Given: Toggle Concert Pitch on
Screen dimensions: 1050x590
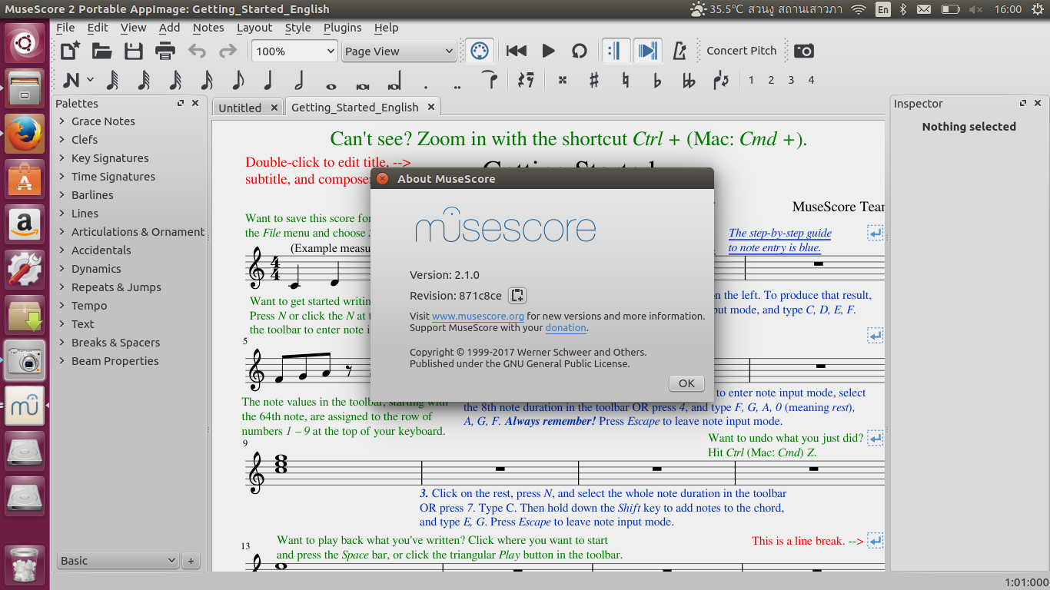Looking at the screenshot, I should click(740, 50).
